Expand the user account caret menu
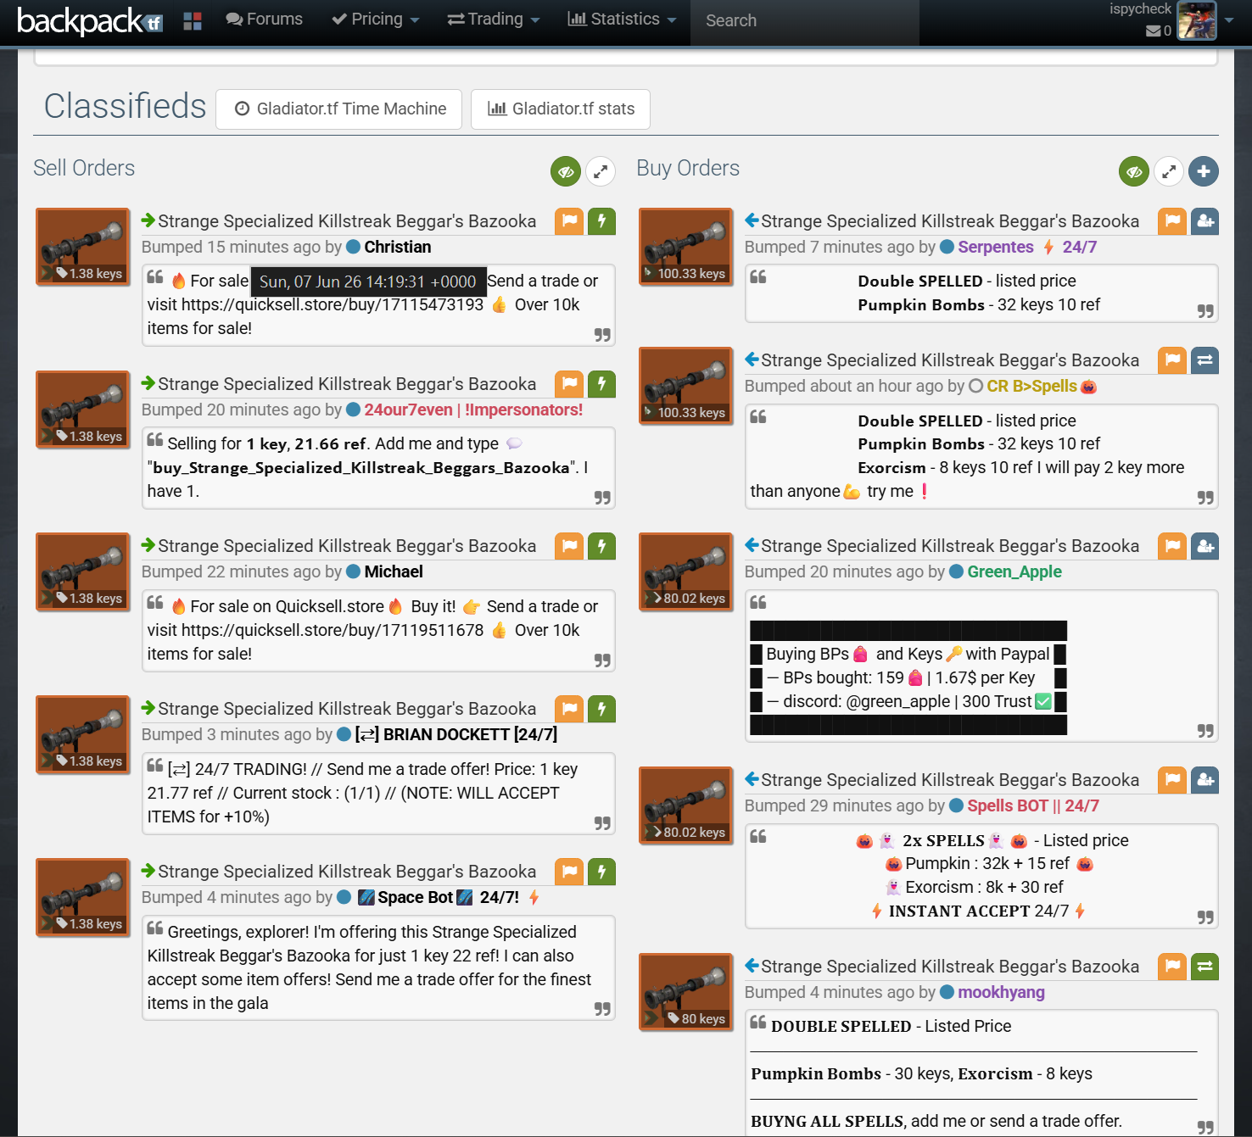The height and width of the screenshot is (1137, 1252). point(1229,20)
